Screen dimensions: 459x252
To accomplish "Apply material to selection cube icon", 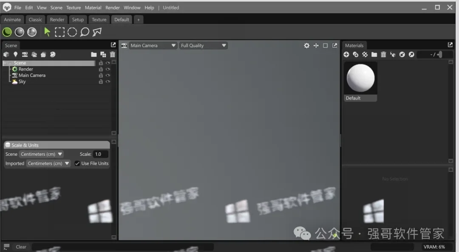I will coord(393,55).
